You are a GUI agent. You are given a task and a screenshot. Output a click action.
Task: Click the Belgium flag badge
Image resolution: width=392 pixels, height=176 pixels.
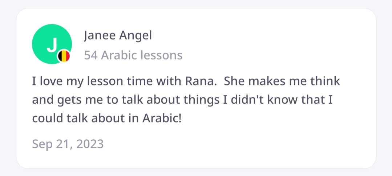(64, 56)
